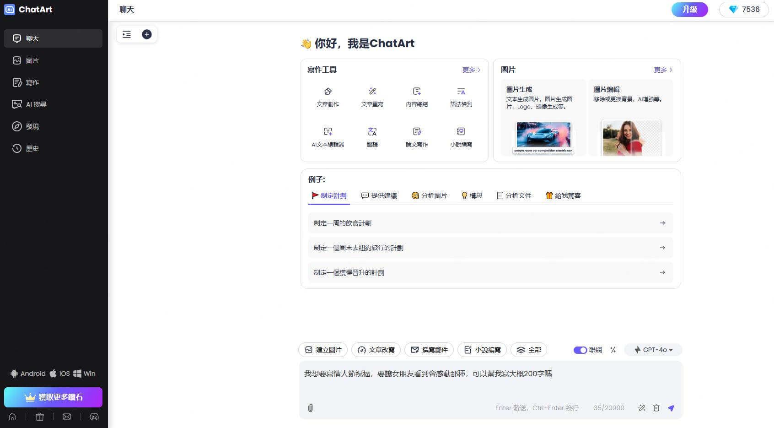Open the 小說編寫 tool in 寫作工具
This screenshot has width=774, height=428.
[x=461, y=137]
